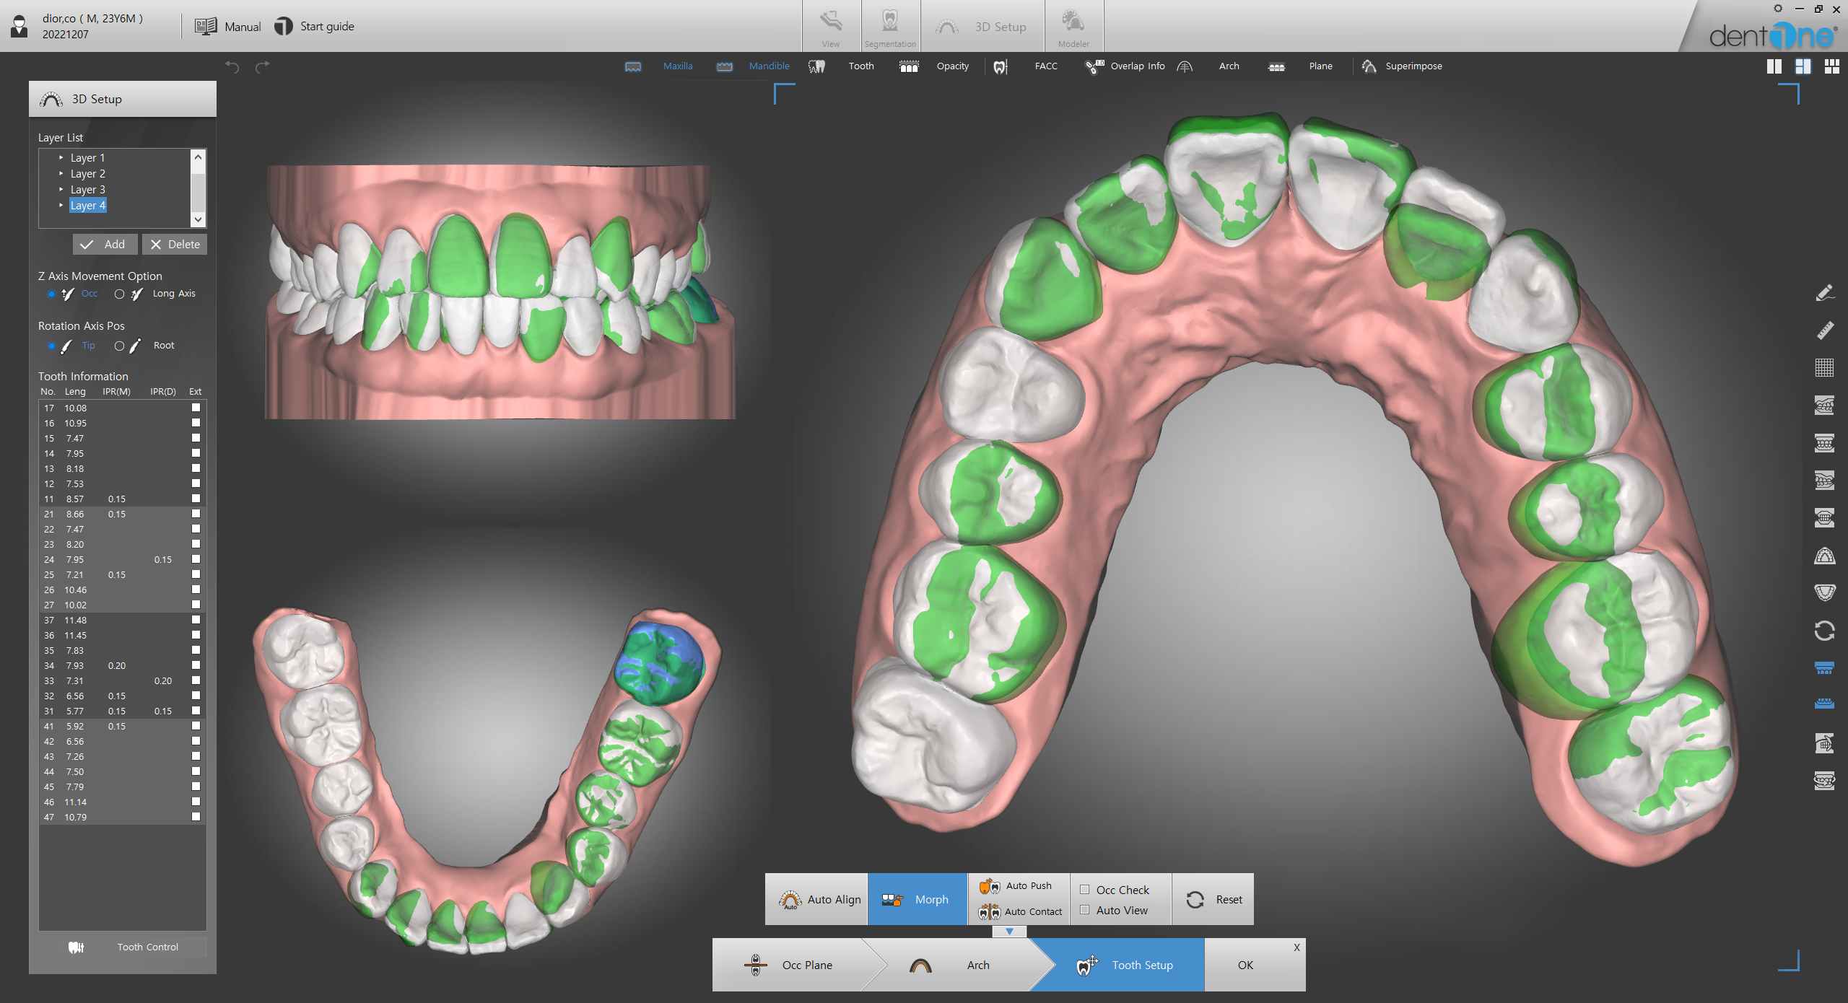Click the rotate view refresh icon
Image resolution: width=1848 pixels, height=1003 pixels.
click(x=1824, y=631)
